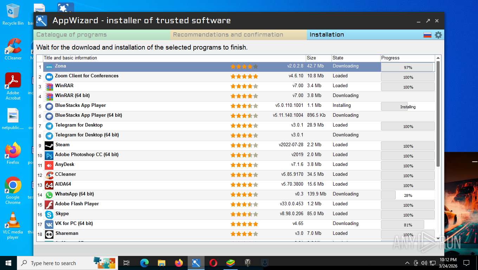Click the 139.9 Mb size of WhatsApp
This screenshot has width=478, height=270.
click(x=317, y=194)
